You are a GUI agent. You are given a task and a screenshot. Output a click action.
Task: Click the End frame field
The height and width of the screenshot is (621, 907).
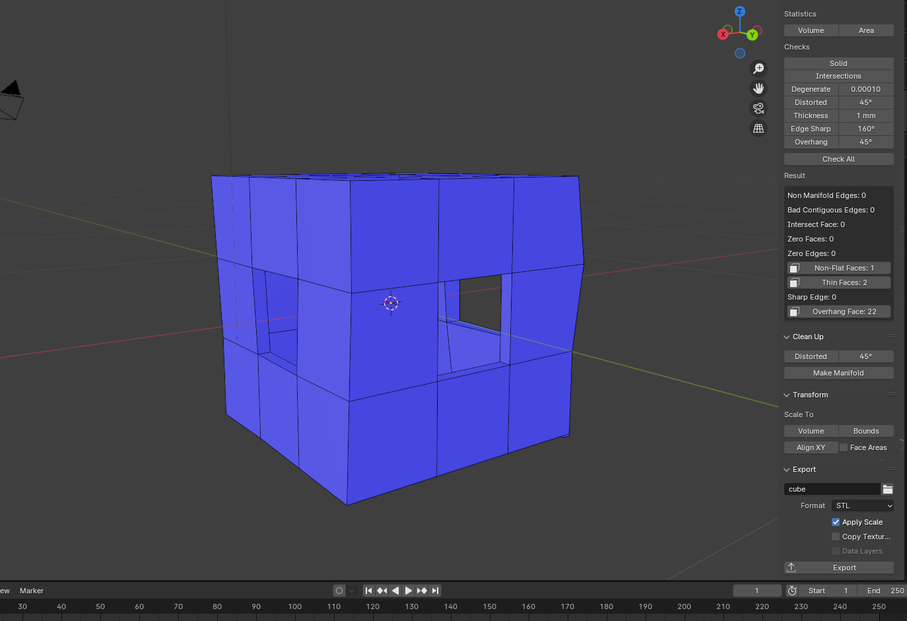point(882,591)
